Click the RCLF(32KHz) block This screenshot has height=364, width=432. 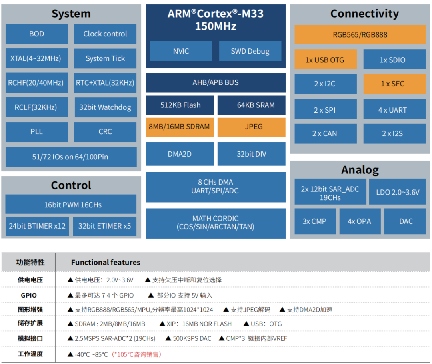coord(37,107)
